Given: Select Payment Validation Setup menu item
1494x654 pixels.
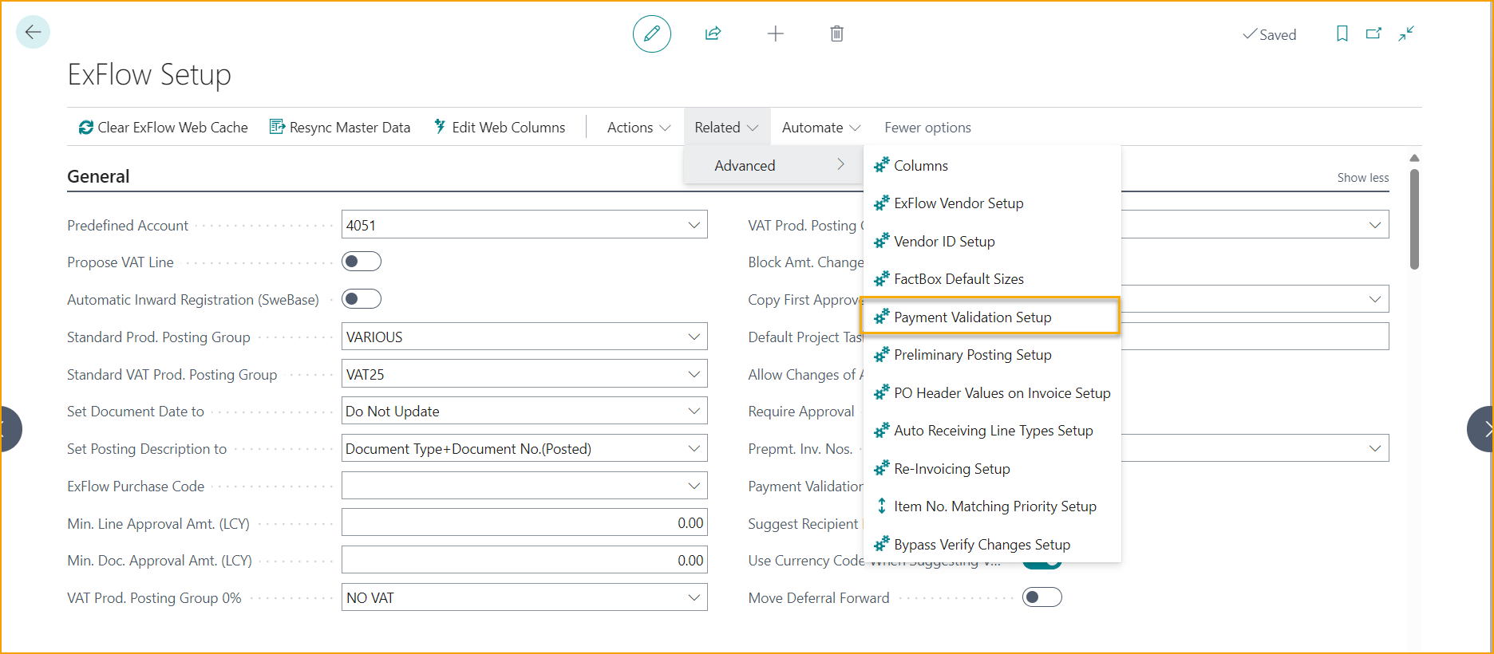Looking at the screenshot, I should [990, 317].
